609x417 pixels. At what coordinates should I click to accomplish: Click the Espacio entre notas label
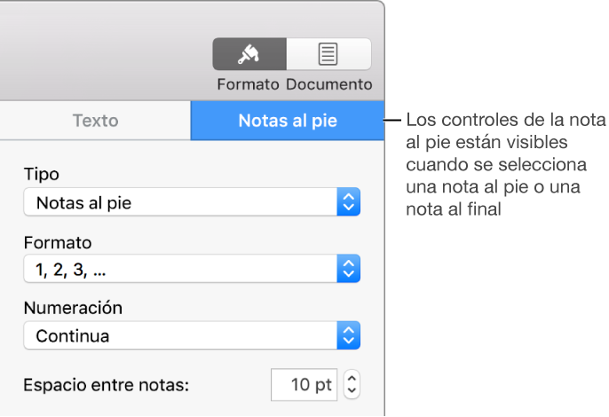106,385
